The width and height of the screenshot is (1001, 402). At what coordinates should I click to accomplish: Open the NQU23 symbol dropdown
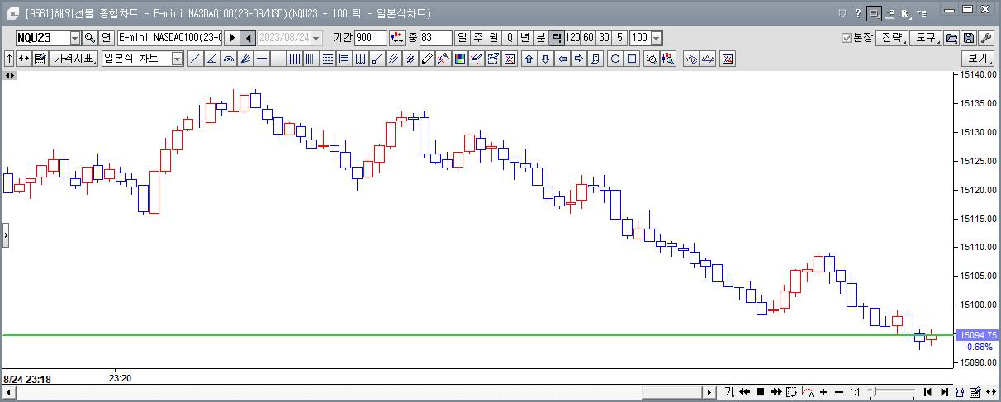74,38
